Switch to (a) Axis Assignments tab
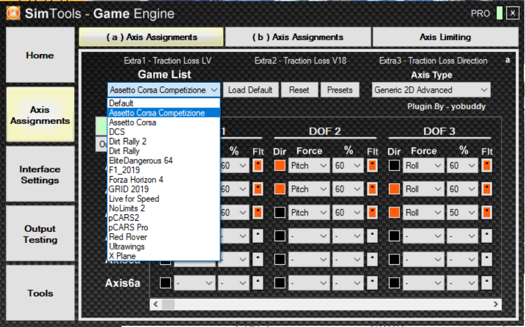The width and height of the screenshot is (525, 327). click(151, 37)
